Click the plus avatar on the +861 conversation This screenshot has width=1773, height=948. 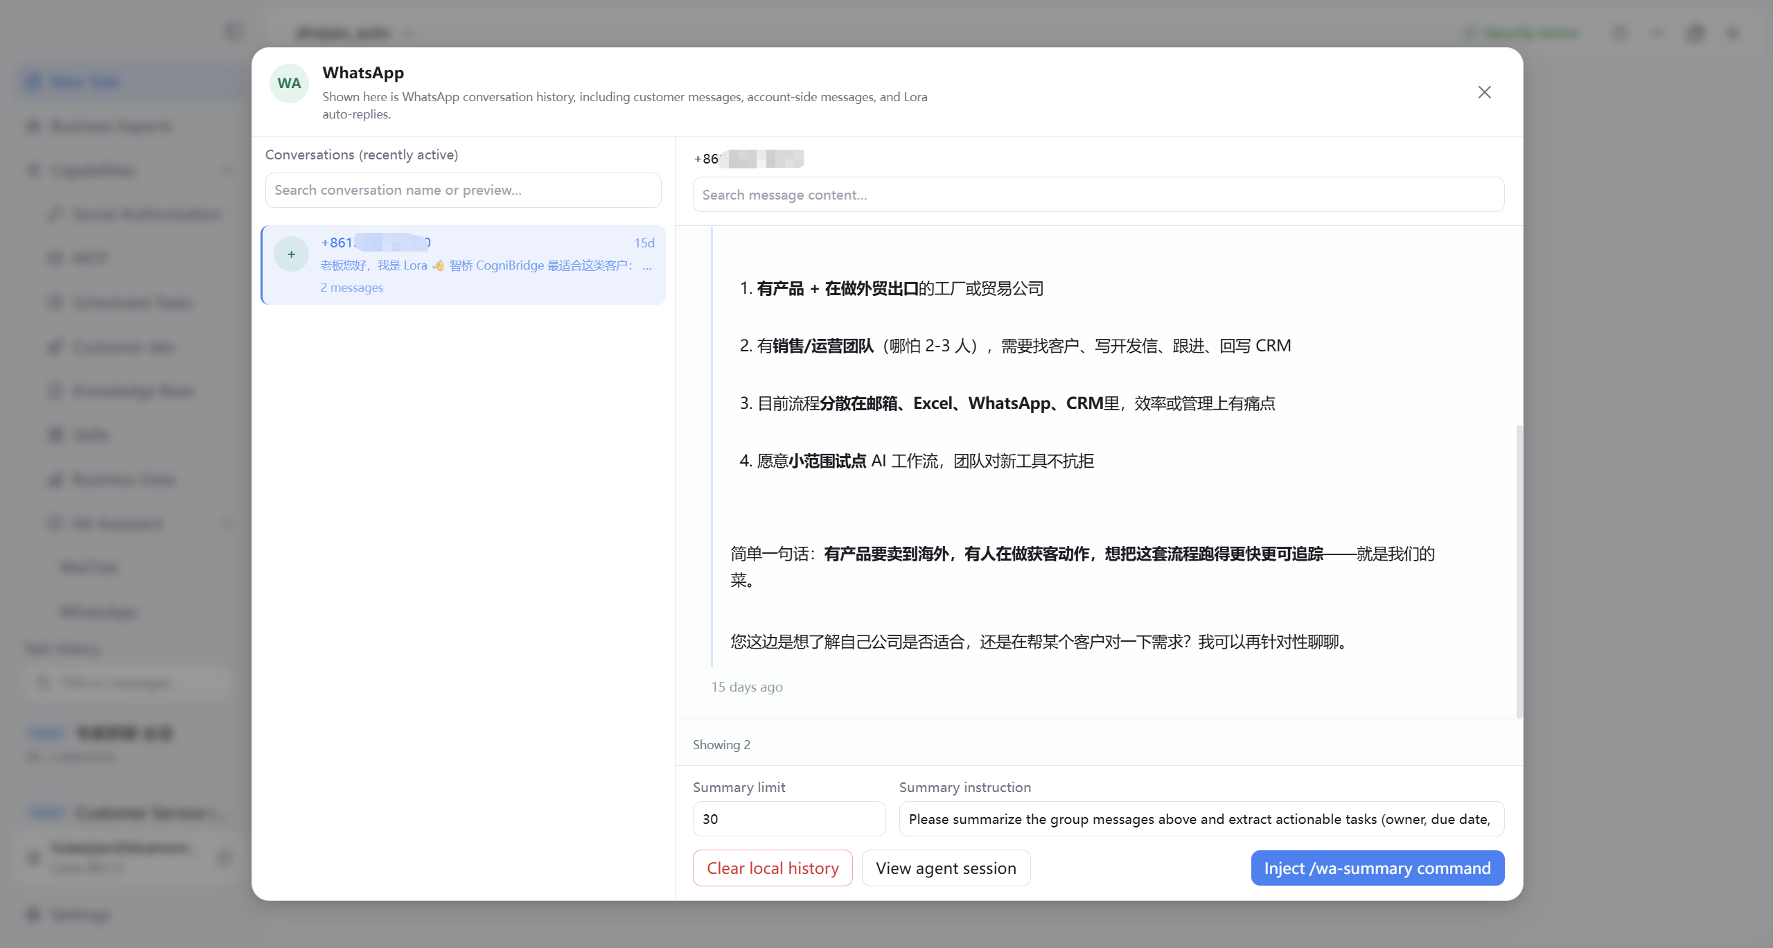tap(291, 254)
